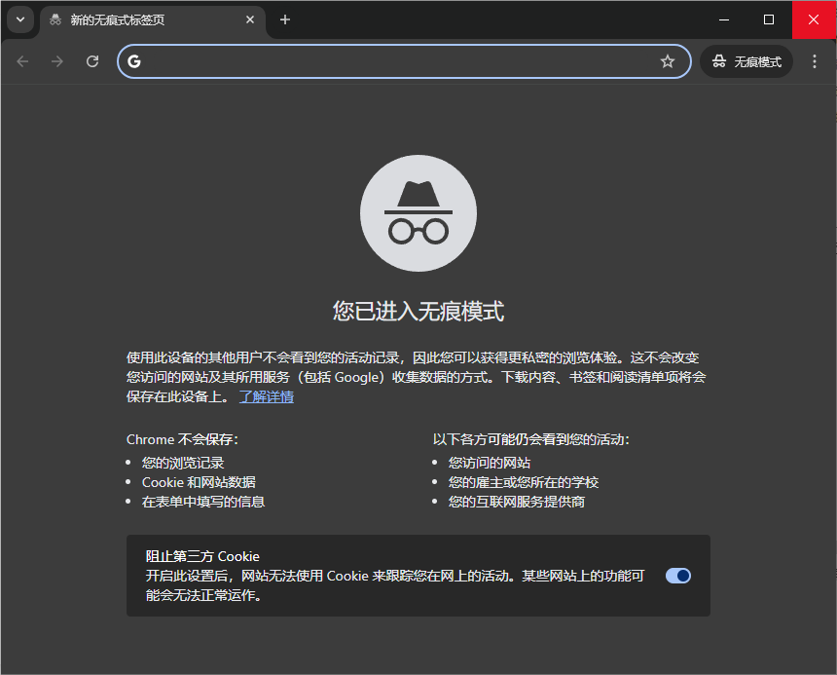Click the 您已进入无痕模式 heading
This screenshot has width=837, height=675.
(x=418, y=311)
